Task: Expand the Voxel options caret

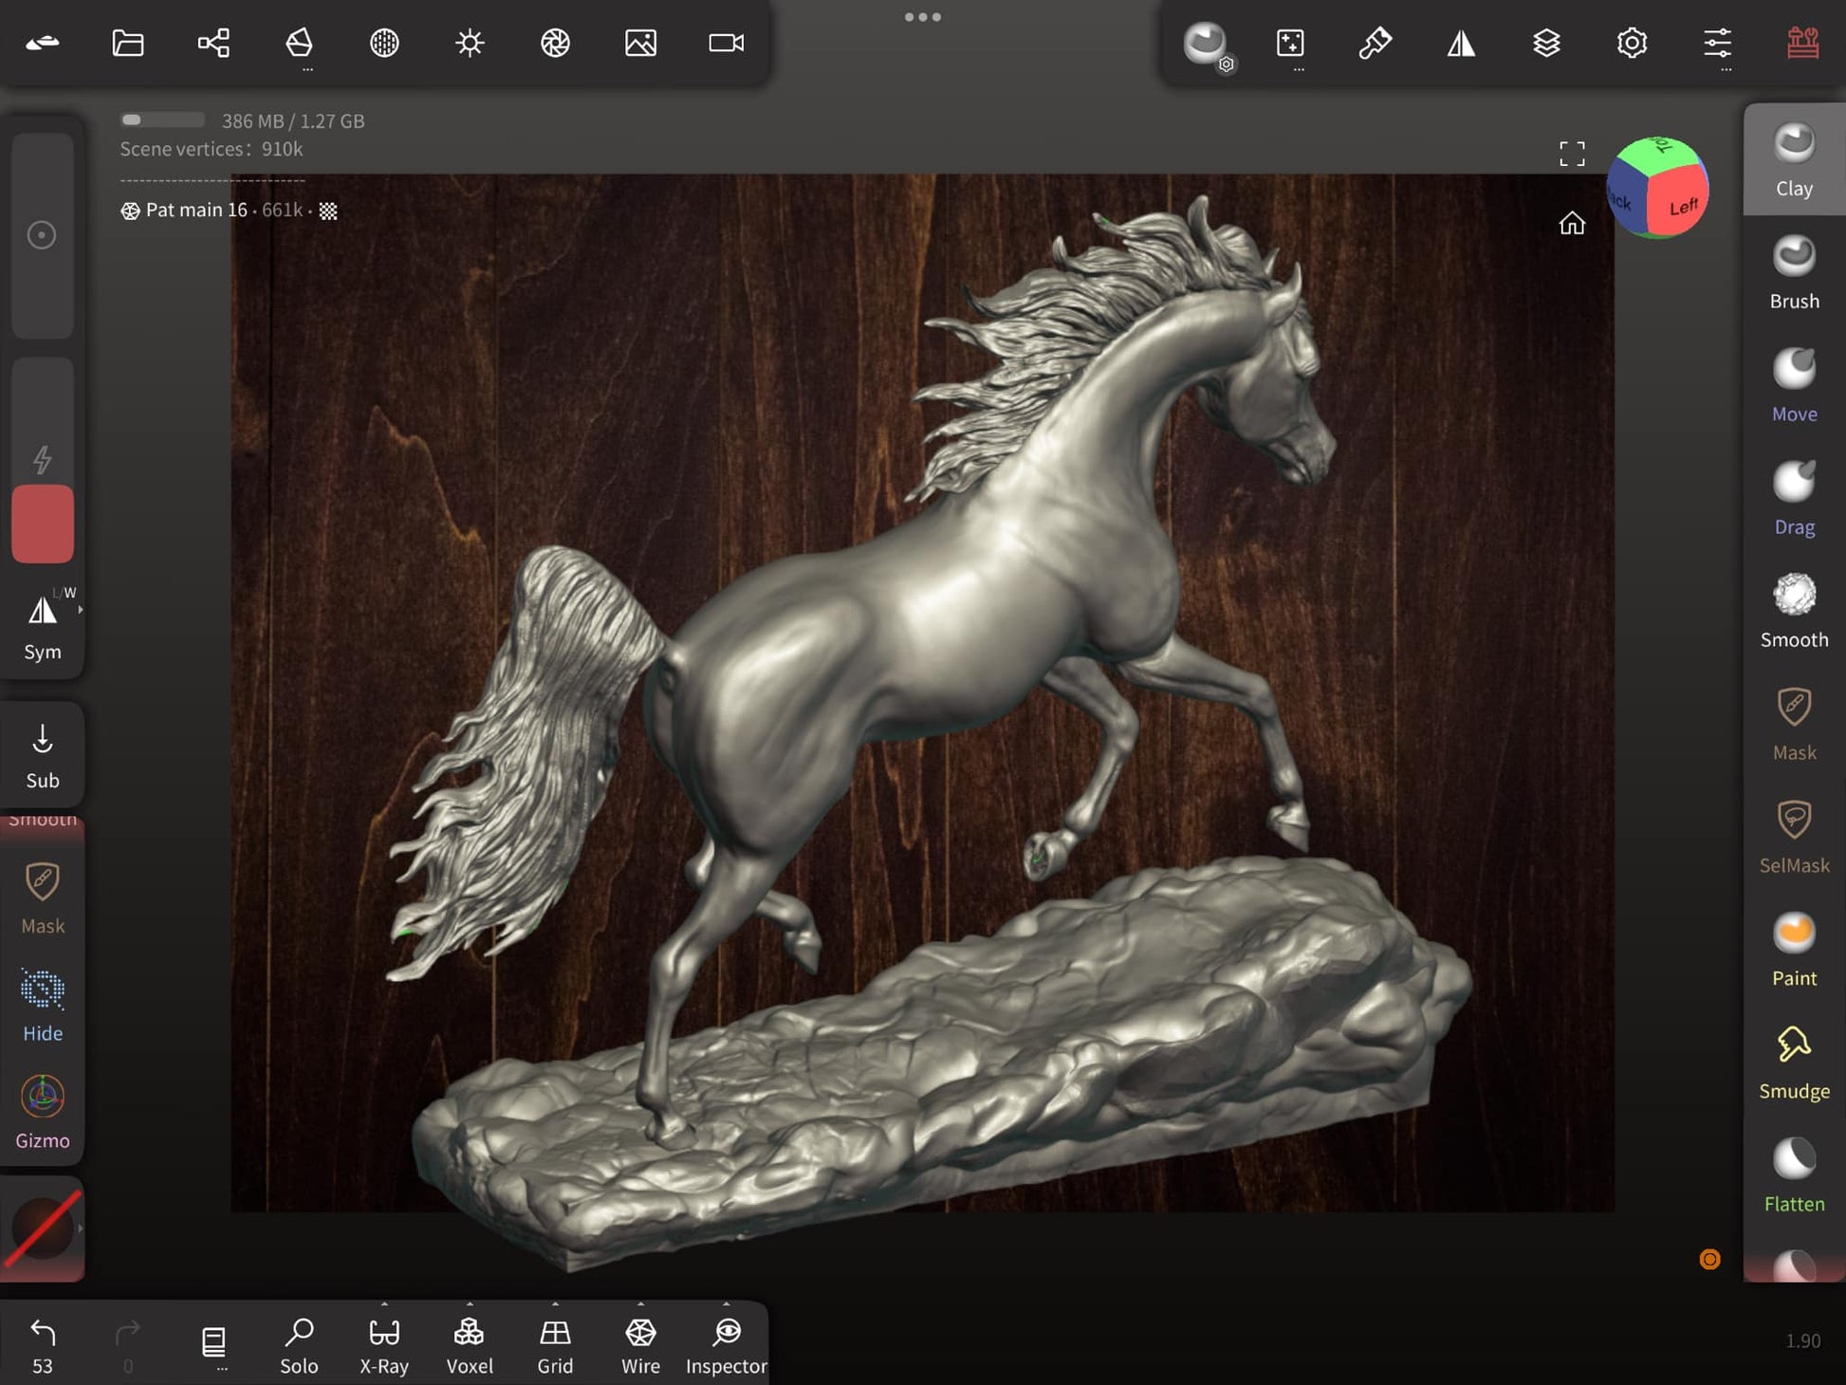Action: click(470, 1304)
